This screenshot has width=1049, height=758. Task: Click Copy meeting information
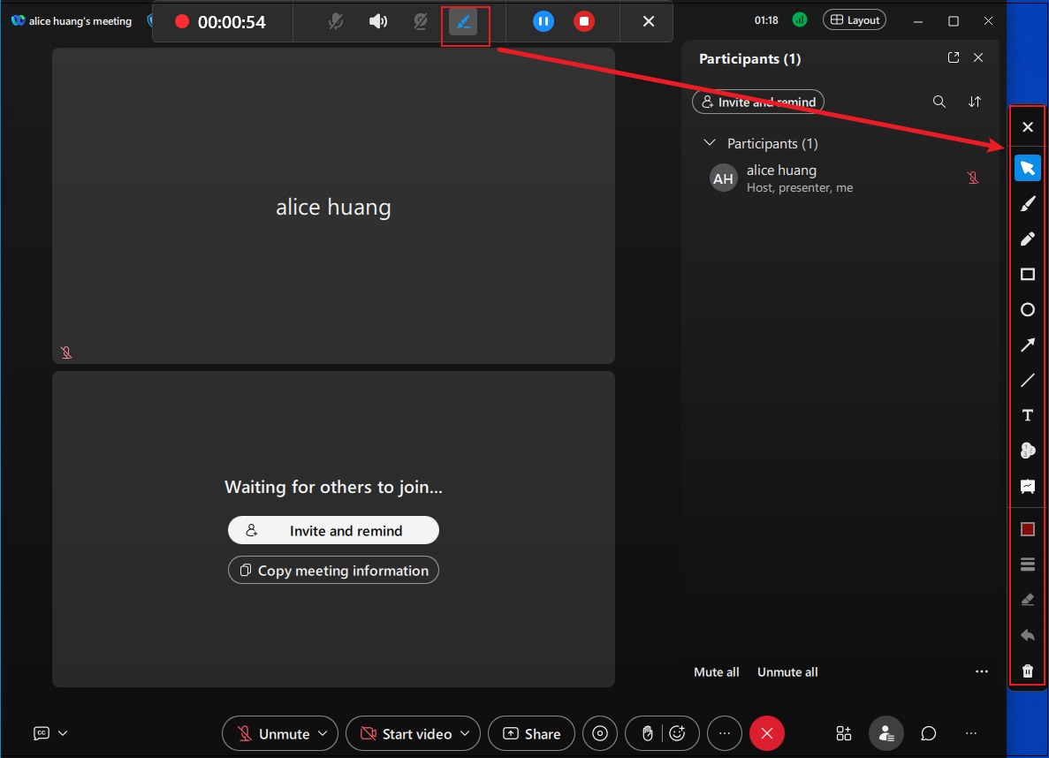tap(333, 570)
